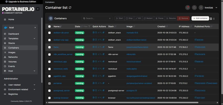This screenshot has width=223, height=105.
Task: Refresh the Container list
Action: point(70,8)
